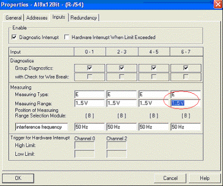Toggle Group Diagnostics for inputs 2-3
The image size is (223, 186).
click(x=122, y=68)
